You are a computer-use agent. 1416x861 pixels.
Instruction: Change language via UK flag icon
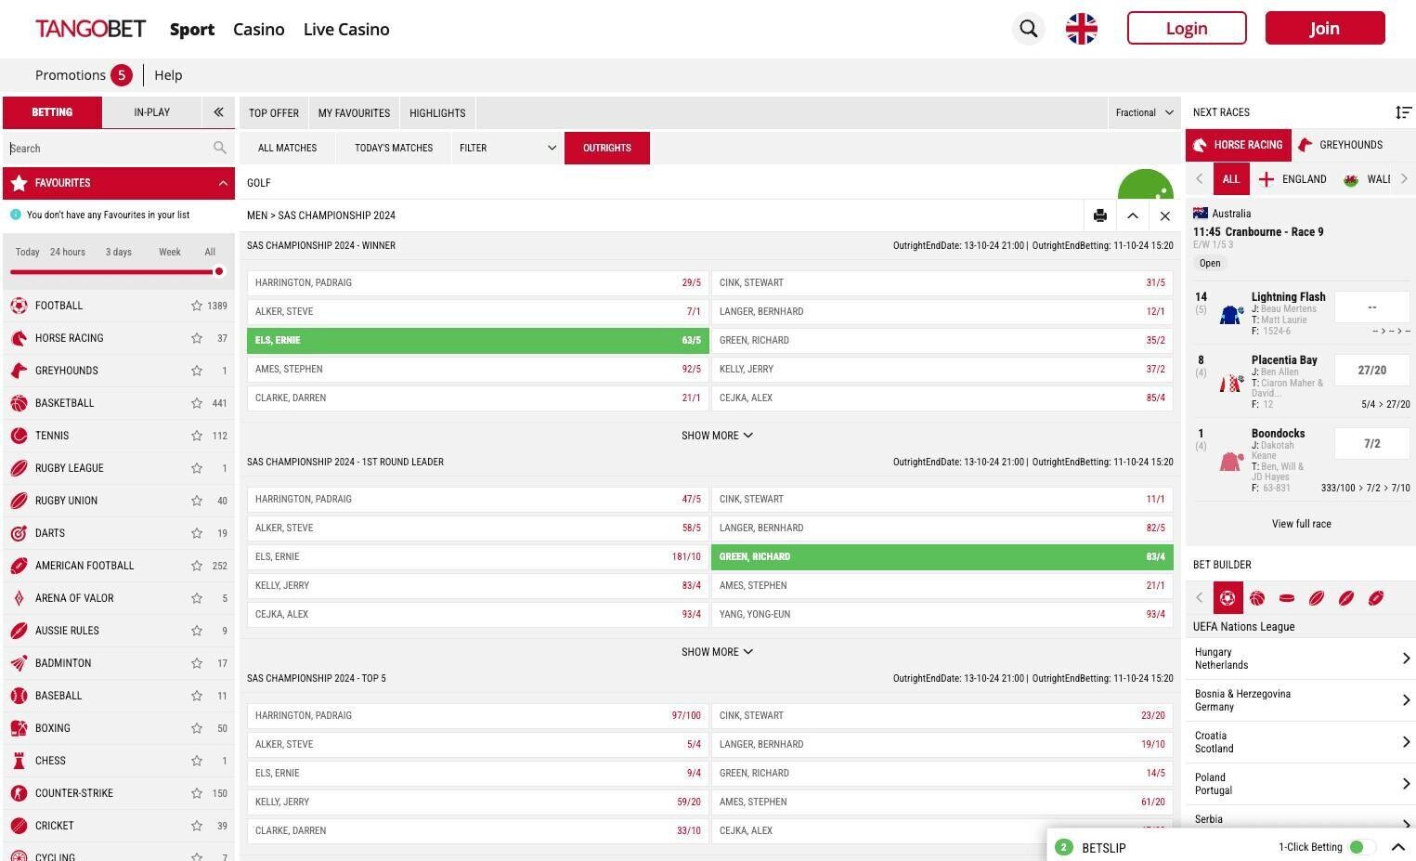[1081, 29]
